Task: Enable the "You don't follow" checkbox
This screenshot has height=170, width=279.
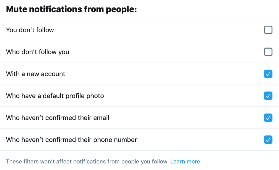Action: click(268, 30)
